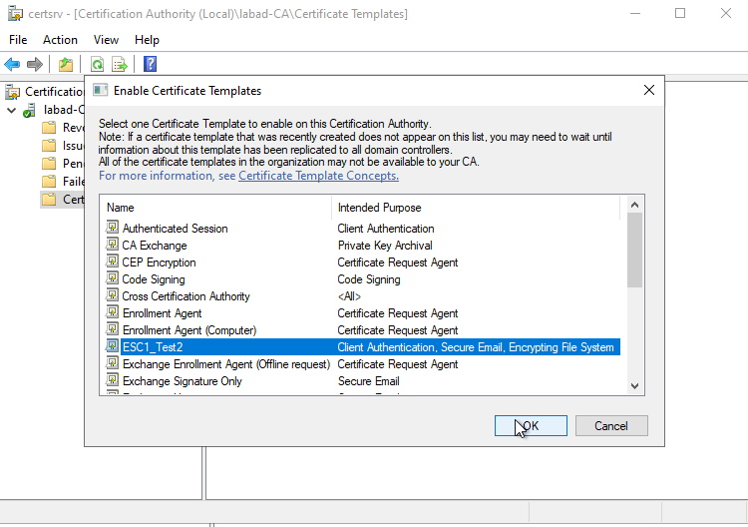Open the View menu
Screen dimensions: 748x527
click(106, 40)
